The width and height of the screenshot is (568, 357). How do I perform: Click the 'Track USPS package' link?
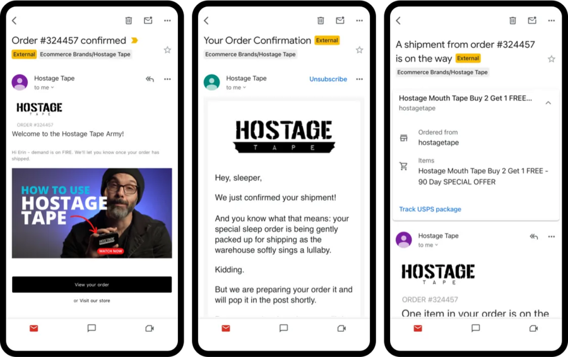click(430, 209)
